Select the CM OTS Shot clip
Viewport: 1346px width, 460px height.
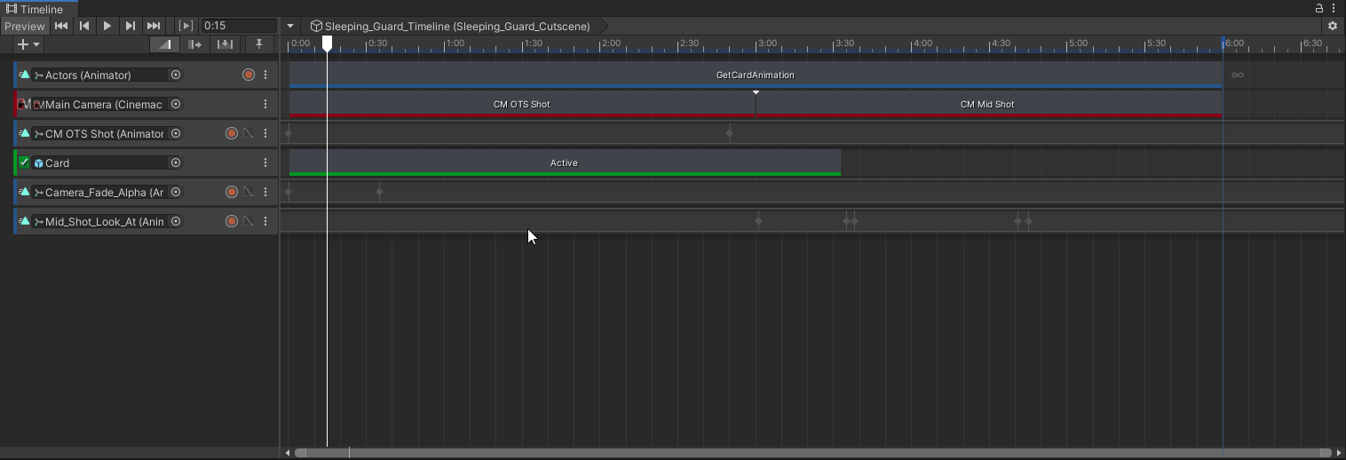click(x=522, y=104)
